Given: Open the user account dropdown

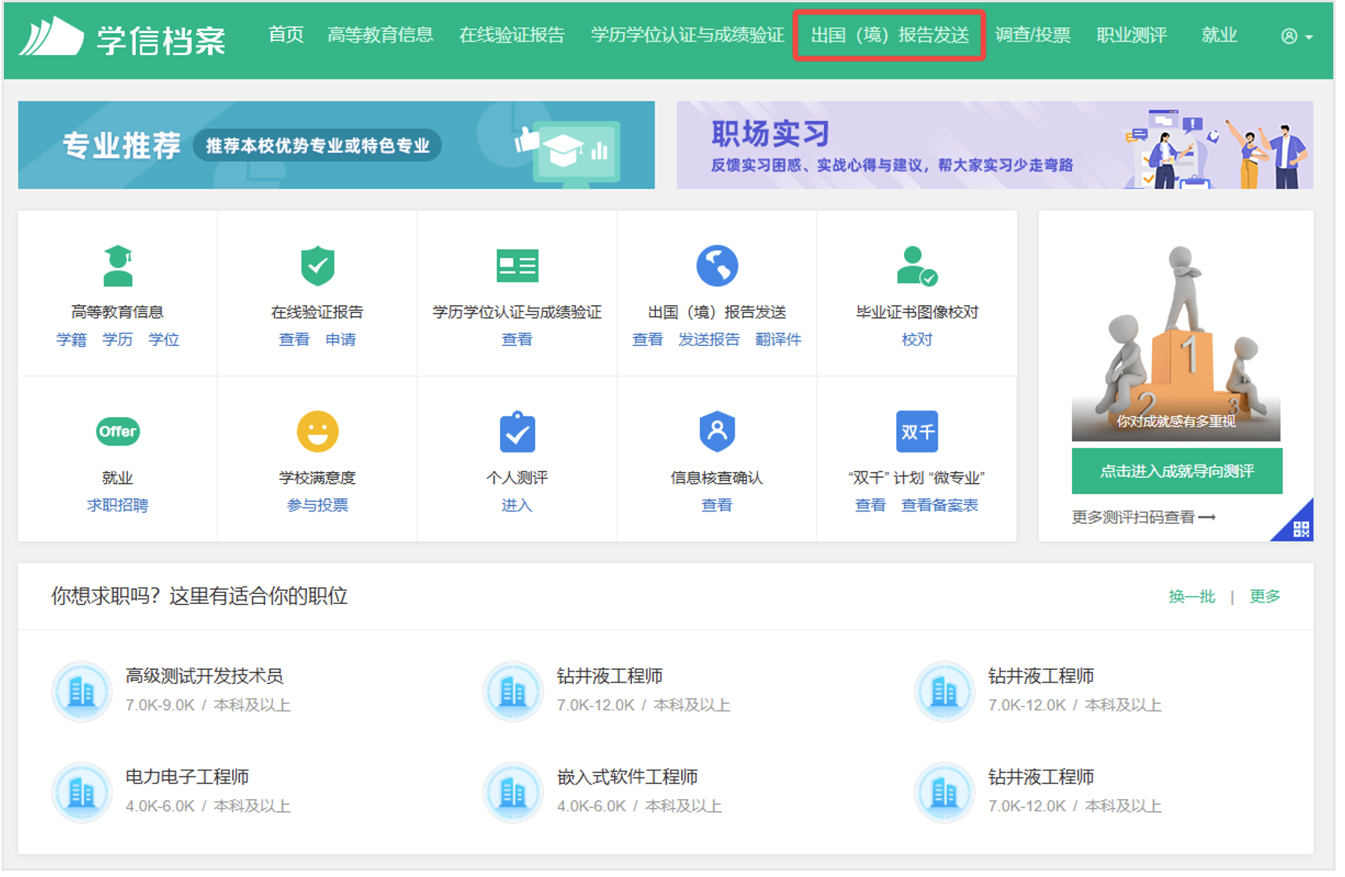Looking at the screenshot, I should pos(1296,36).
